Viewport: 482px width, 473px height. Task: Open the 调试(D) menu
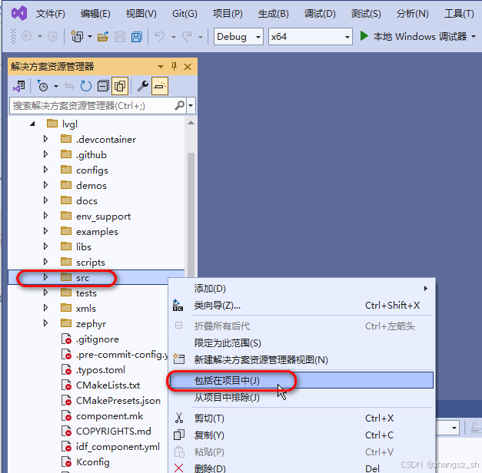coord(320,14)
